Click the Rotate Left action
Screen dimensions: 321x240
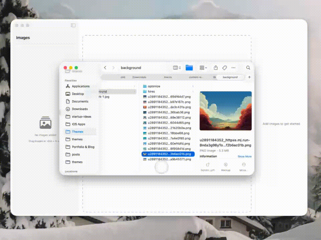[x=207, y=167]
